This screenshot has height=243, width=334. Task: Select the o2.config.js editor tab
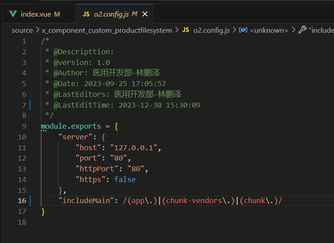pos(111,14)
